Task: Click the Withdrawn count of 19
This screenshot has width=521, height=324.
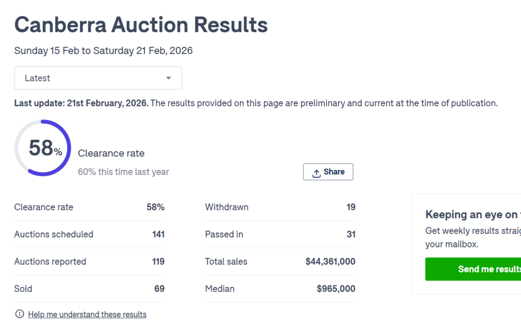Action: [351, 207]
